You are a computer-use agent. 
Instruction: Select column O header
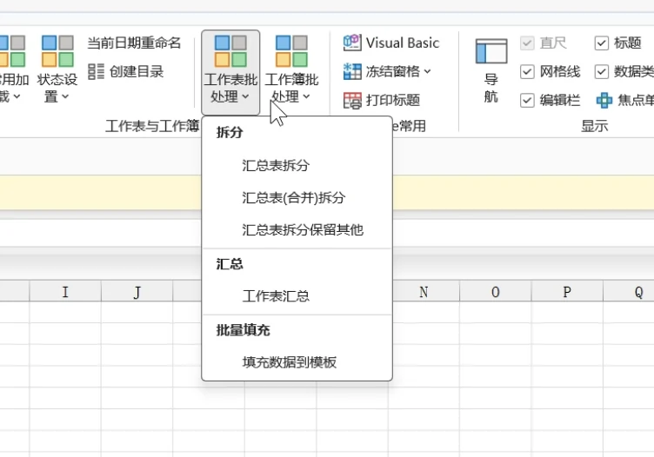point(495,292)
